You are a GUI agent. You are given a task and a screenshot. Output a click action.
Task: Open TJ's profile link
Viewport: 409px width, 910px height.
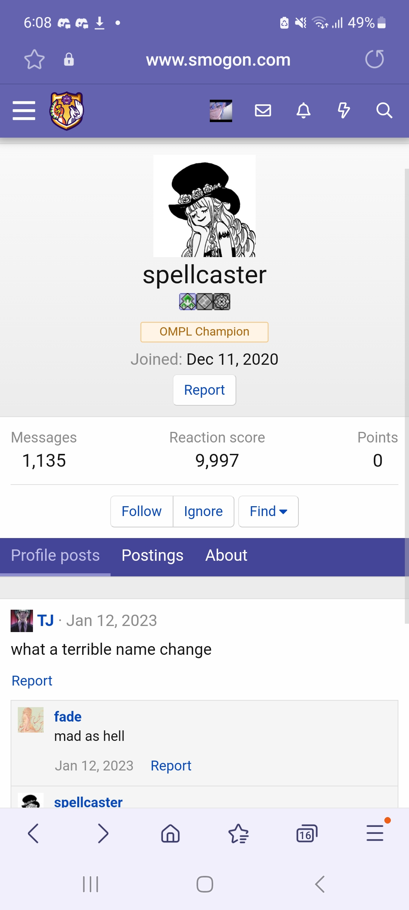pos(45,621)
